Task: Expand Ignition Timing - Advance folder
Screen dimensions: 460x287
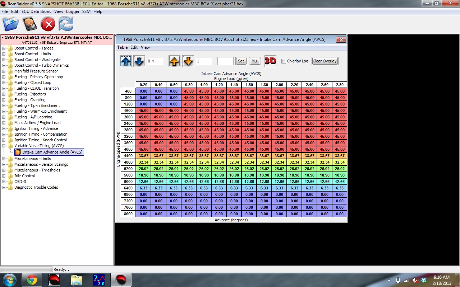Action: pos(4,128)
